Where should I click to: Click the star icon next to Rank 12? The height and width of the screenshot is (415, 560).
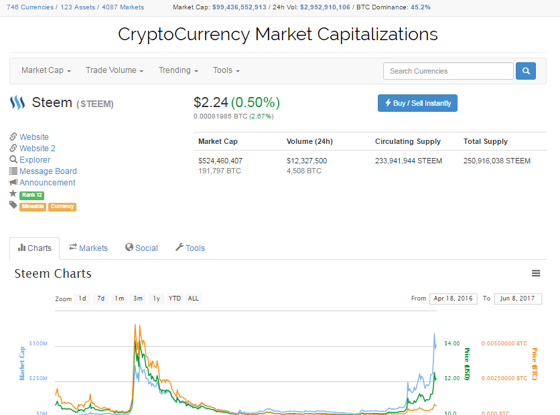pyautogui.click(x=13, y=193)
